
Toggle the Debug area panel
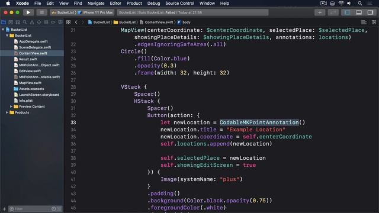(x=359, y=12)
